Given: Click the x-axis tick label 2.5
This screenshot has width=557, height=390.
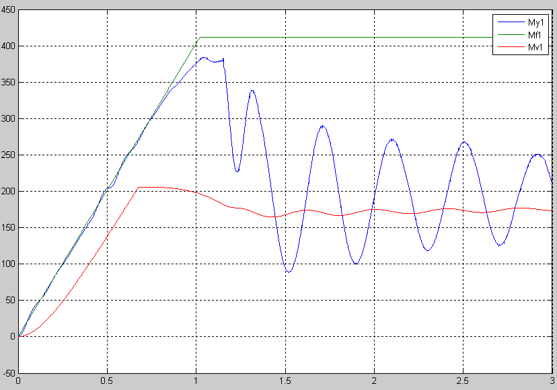Looking at the screenshot, I should coord(463,381).
